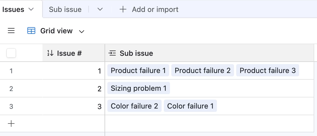Select the Issues table tab
This screenshot has width=317, height=136.
coord(13,9)
